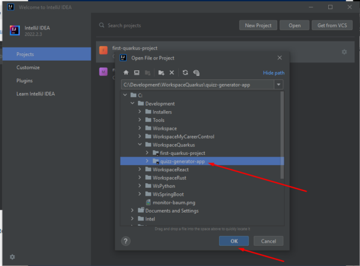Click the New Folder toolbar icon
The height and width of the screenshot is (266, 360).
click(161, 73)
